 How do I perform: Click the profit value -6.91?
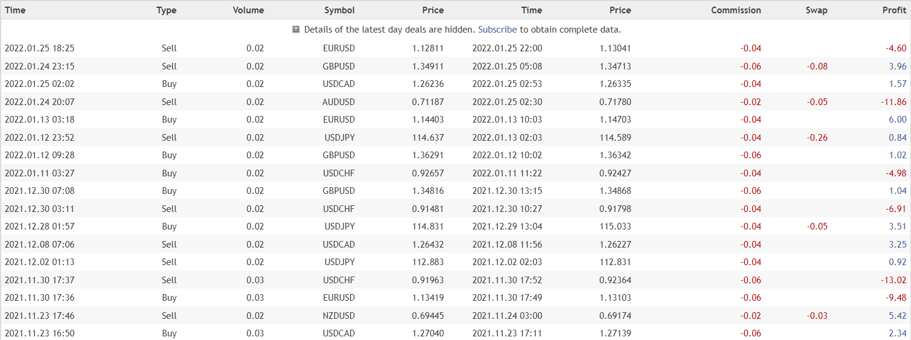click(x=896, y=209)
